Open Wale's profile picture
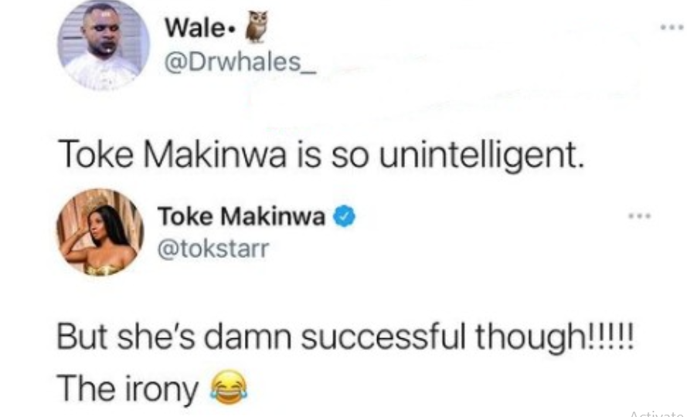 click(104, 45)
